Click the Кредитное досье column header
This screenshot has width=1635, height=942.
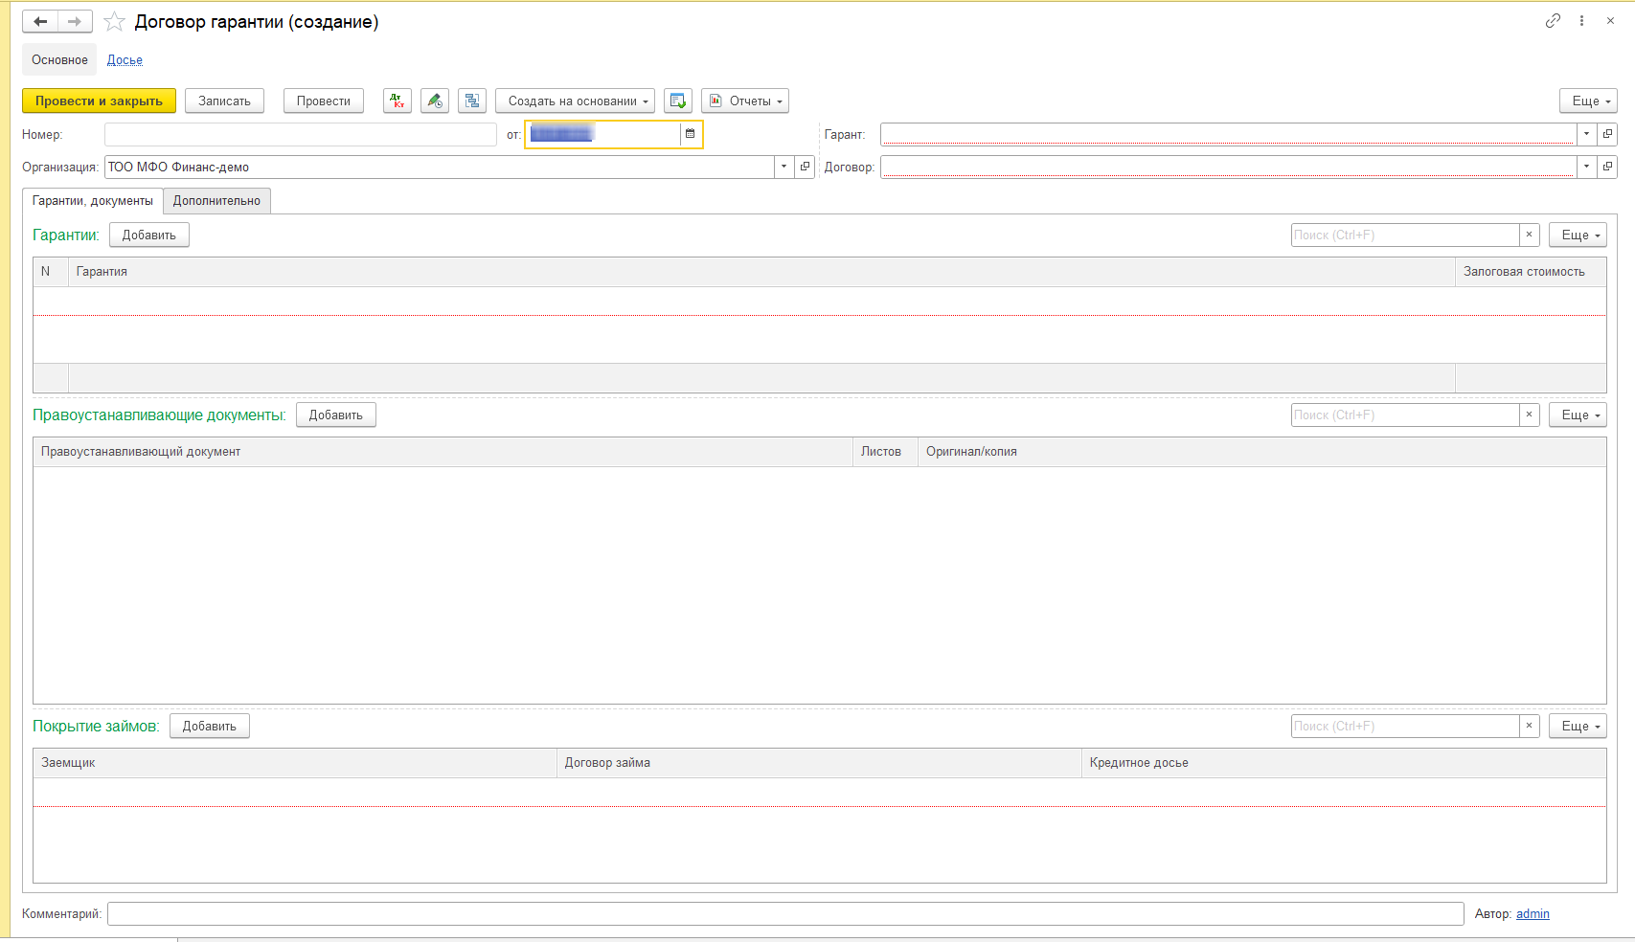tap(1344, 763)
